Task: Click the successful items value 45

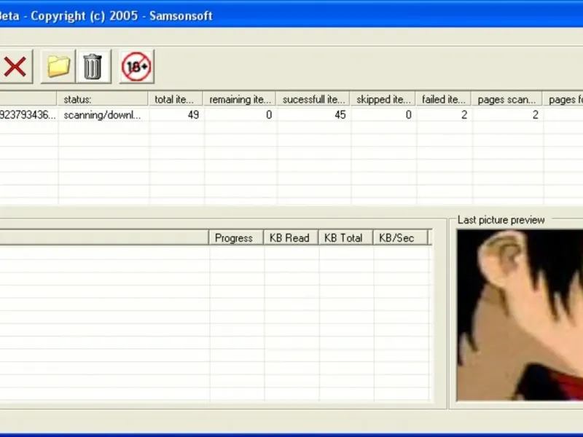Action: tap(340, 115)
